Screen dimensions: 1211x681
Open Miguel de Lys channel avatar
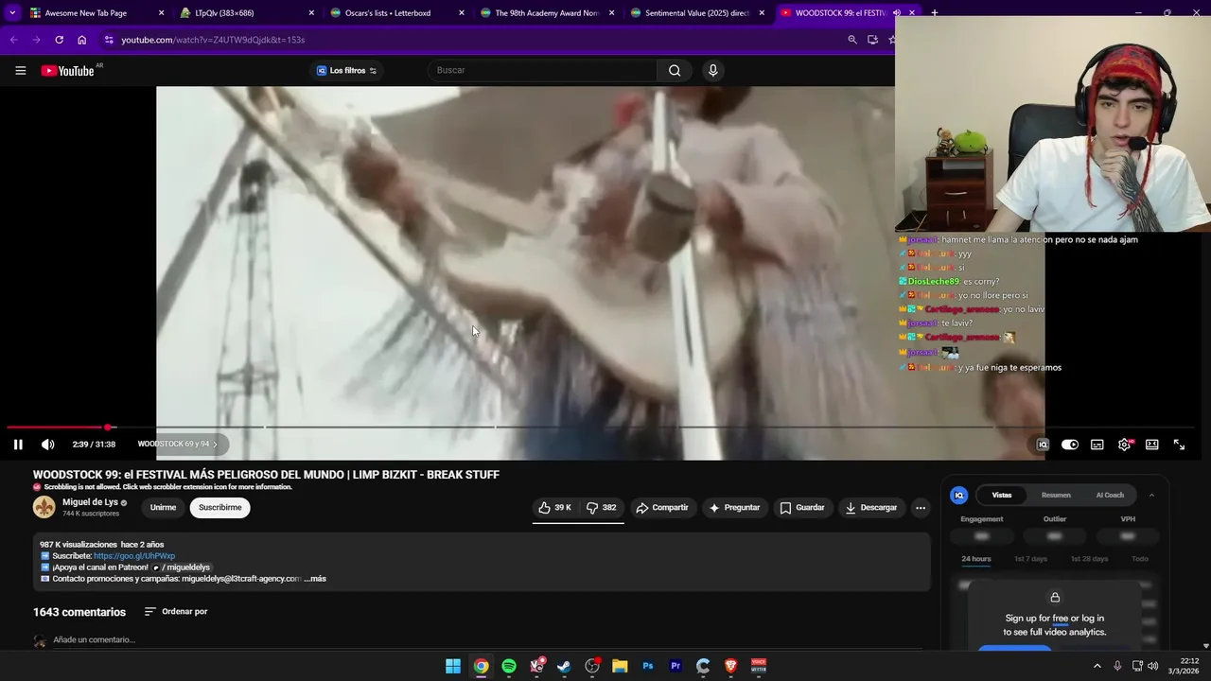point(44,507)
